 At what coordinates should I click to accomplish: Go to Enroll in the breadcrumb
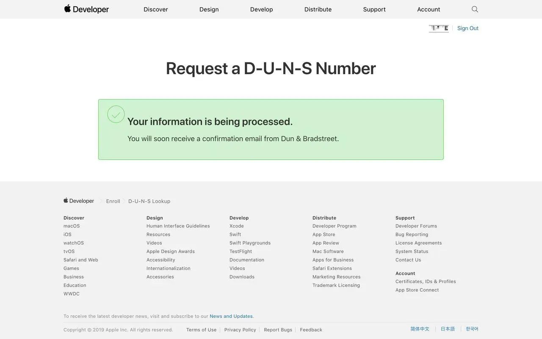[113, 201]
